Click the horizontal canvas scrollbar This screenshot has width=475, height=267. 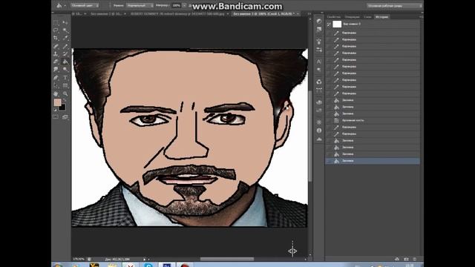(x=227, y=259)
